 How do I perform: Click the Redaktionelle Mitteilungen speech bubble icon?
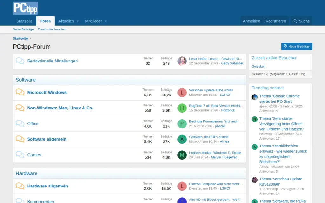[20, 61]
